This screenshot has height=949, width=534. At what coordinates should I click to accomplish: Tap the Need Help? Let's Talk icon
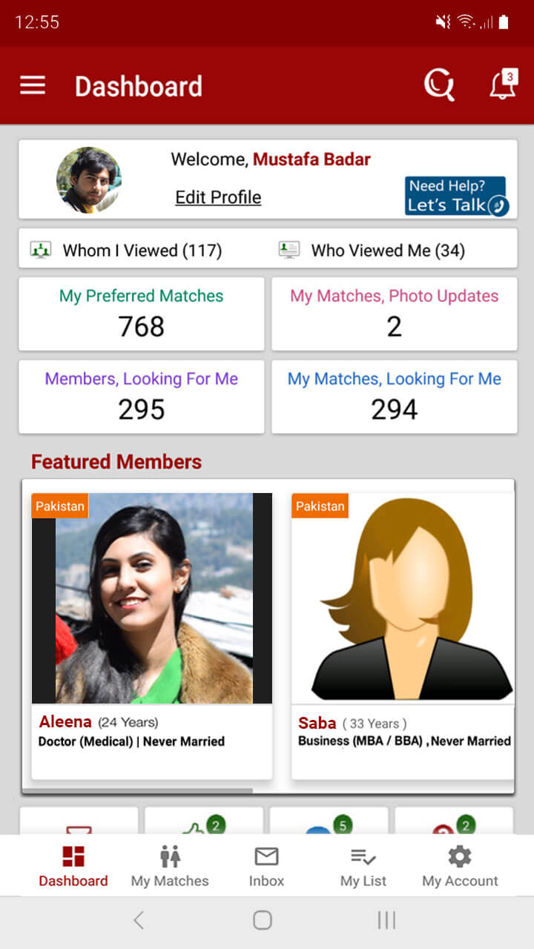point(455,196)
